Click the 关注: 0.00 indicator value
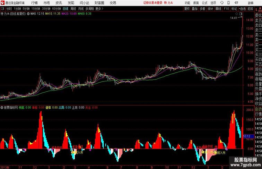 tap(91, 108)
